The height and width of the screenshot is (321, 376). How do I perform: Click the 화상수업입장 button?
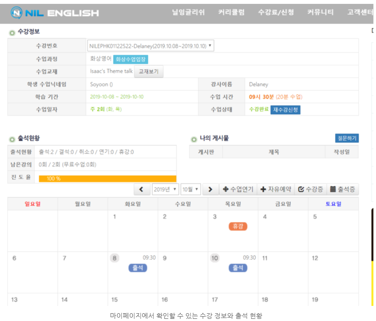tap(131, 59)
